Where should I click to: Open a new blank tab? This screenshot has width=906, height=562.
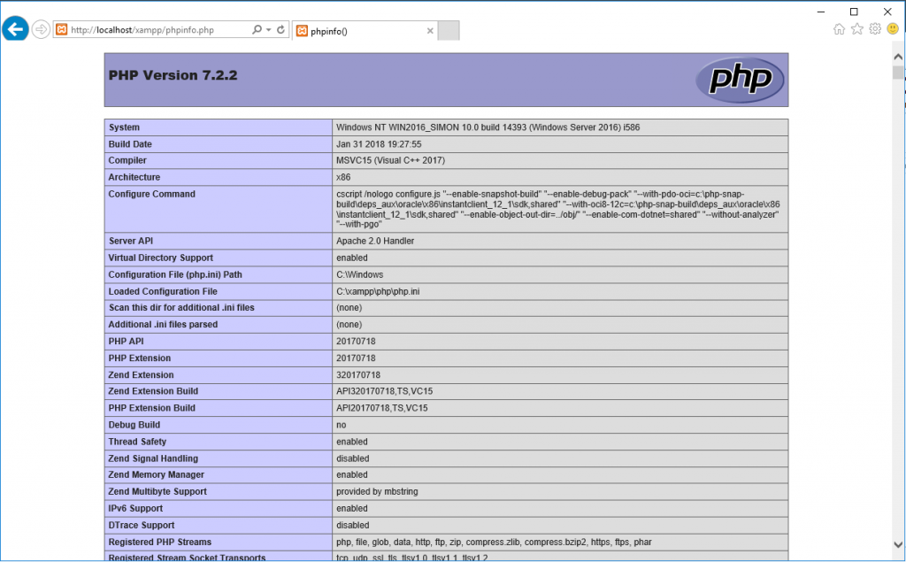tap(449, 31)
